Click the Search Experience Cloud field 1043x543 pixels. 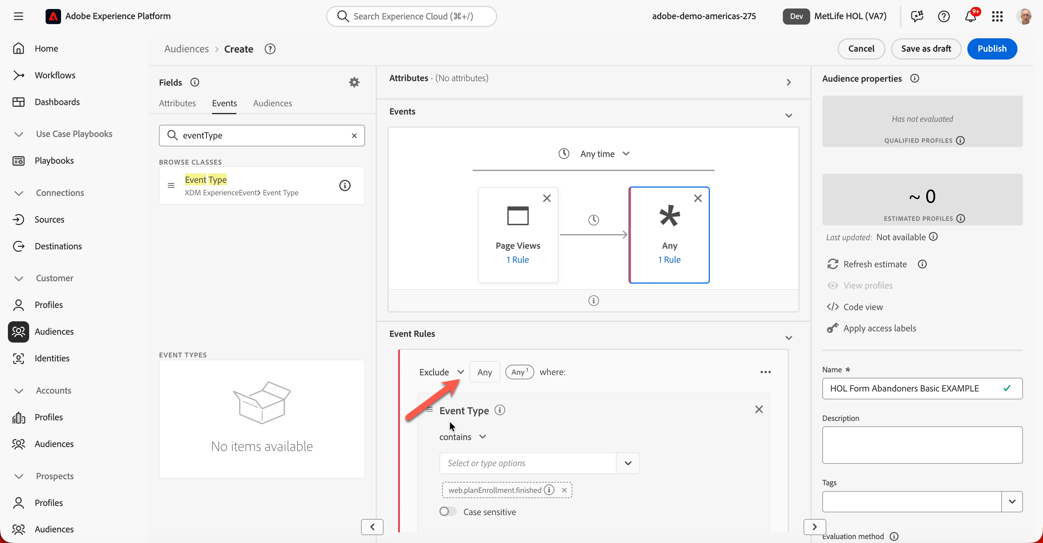[411, 16]
